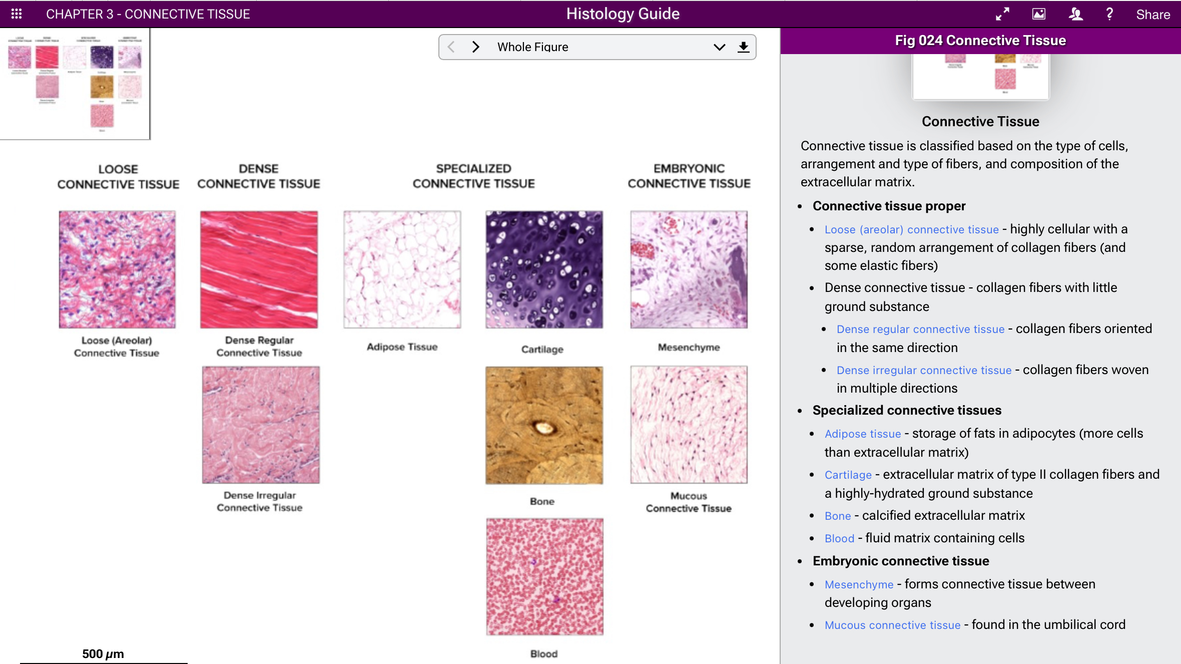
Task: Click the download arrow icon
Action: click(x=743, y=47)
